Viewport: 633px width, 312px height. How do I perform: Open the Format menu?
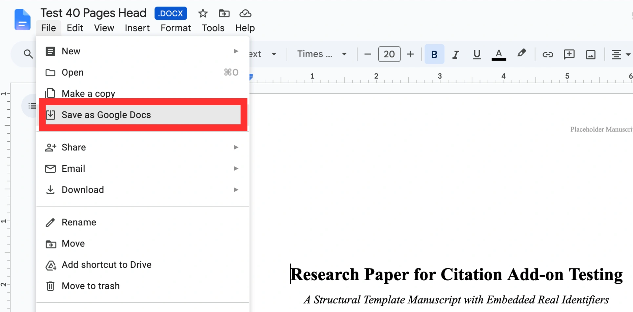tap(176, 28)
